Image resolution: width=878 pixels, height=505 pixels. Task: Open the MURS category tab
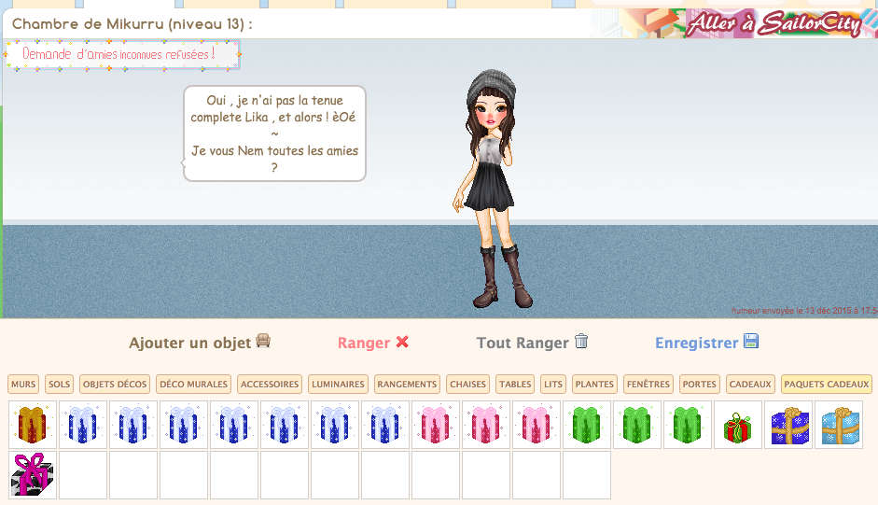pos(24,384)
